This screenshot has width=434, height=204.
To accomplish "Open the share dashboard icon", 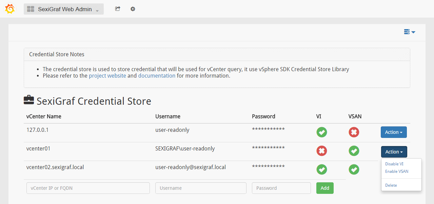I will pos(118,9).
